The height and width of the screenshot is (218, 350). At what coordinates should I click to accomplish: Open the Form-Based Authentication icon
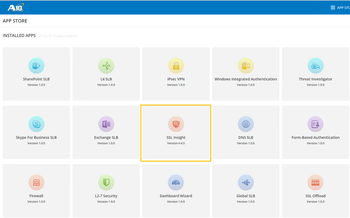[x=316, y=124]
